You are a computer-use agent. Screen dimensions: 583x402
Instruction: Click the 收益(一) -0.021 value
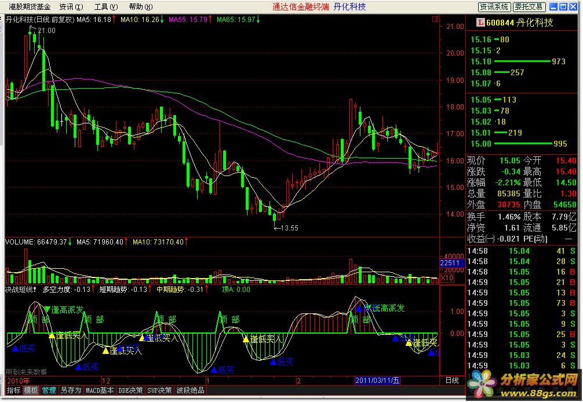click(508, 239)
